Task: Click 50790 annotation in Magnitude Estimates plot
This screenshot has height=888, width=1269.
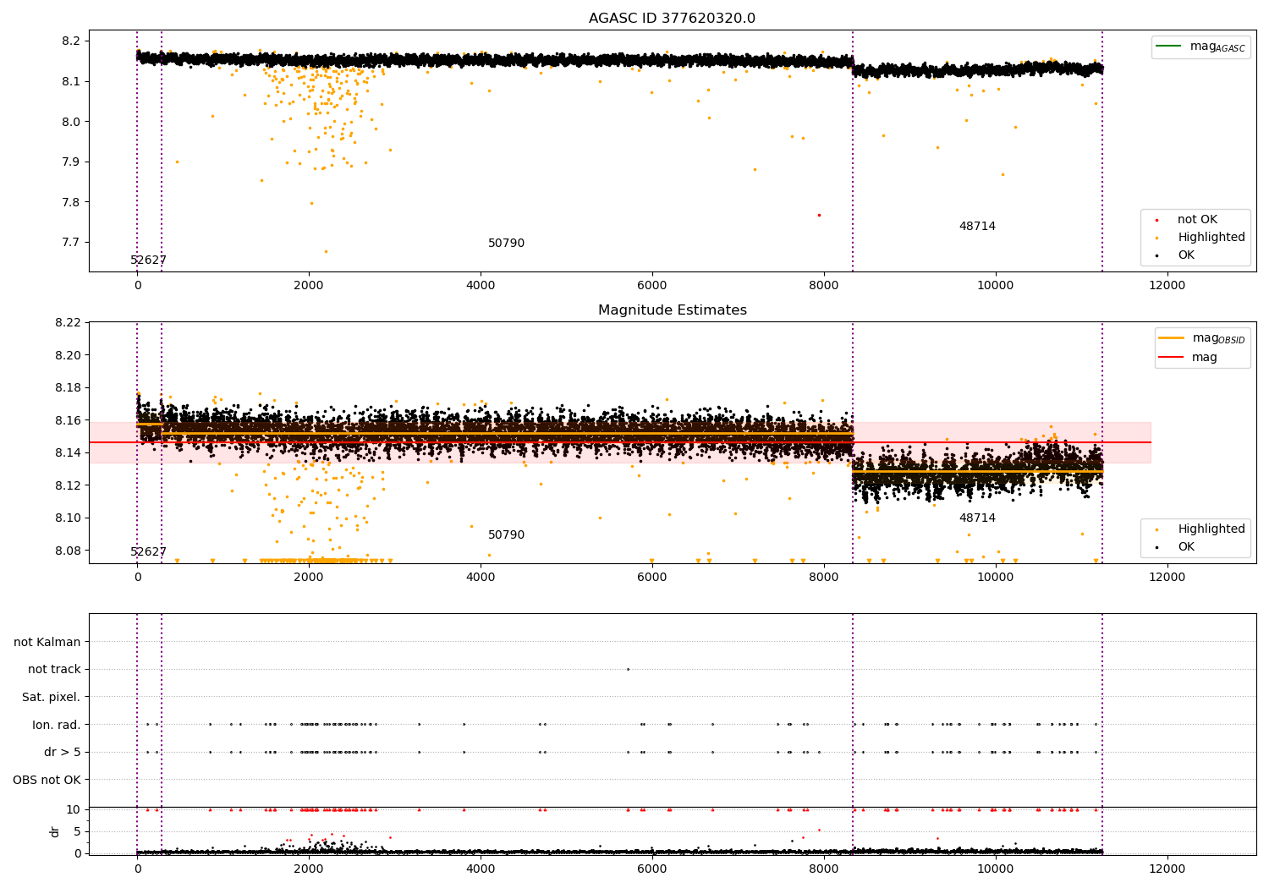Action: click(506, 535)
